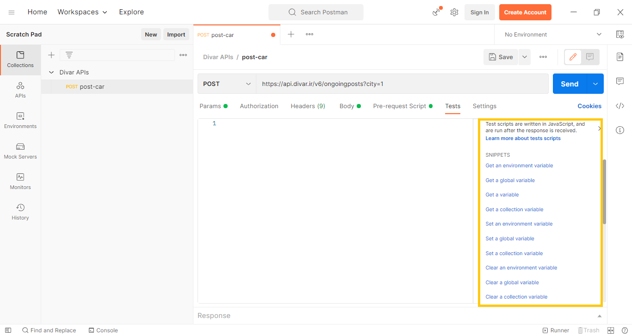Click the Import button
632x336 pixels.
(x=176, y=35)
